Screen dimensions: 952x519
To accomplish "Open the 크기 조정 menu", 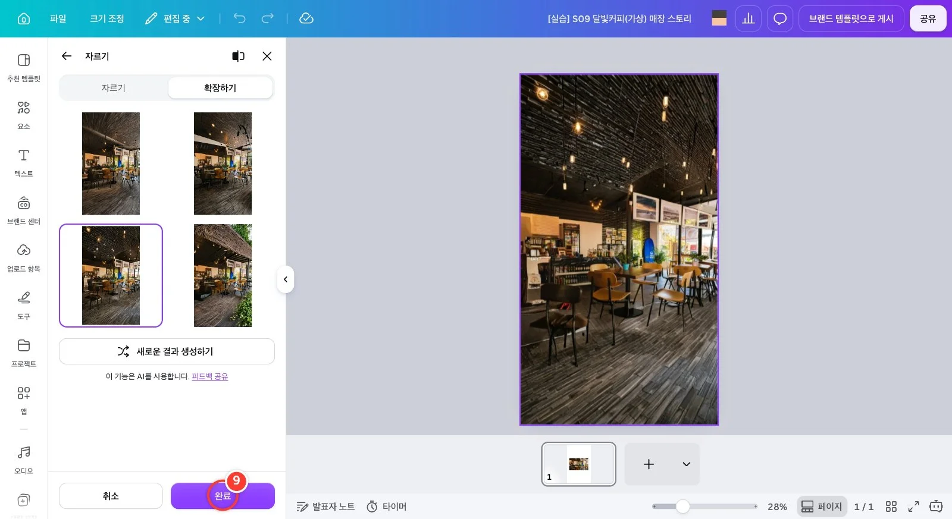I will tap(107, 18).
